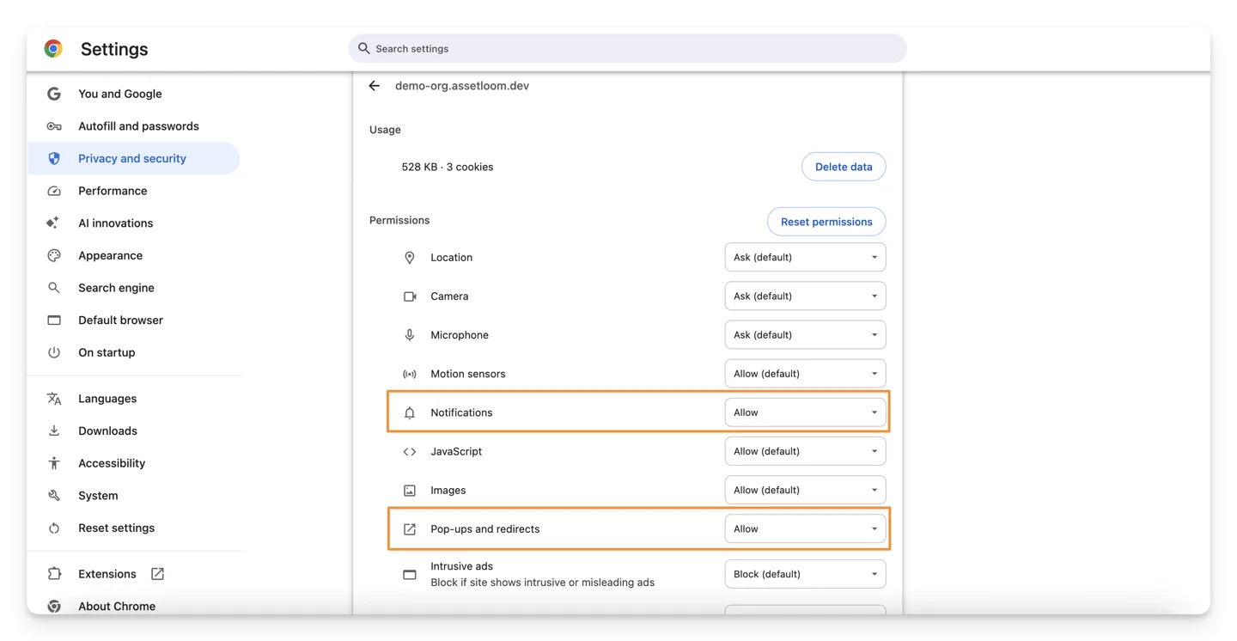The height and width of the screenshot is (641, 1237).
Task: Click the Camera permission icon
Action: pyautogui.click(x=410, y=296)
